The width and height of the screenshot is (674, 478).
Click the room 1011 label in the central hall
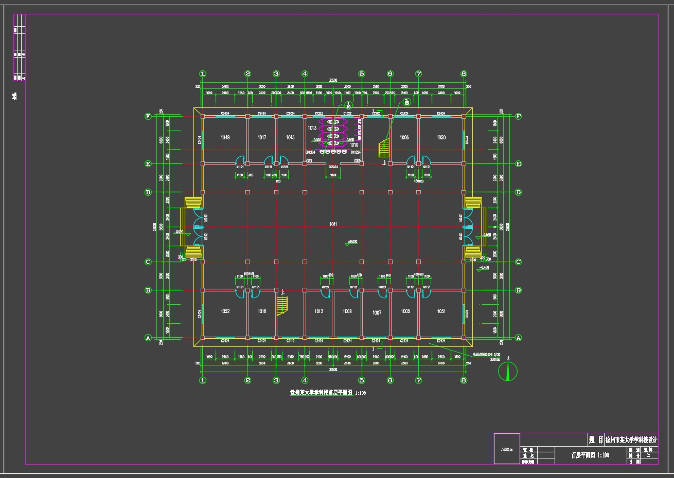pos(333,224)
